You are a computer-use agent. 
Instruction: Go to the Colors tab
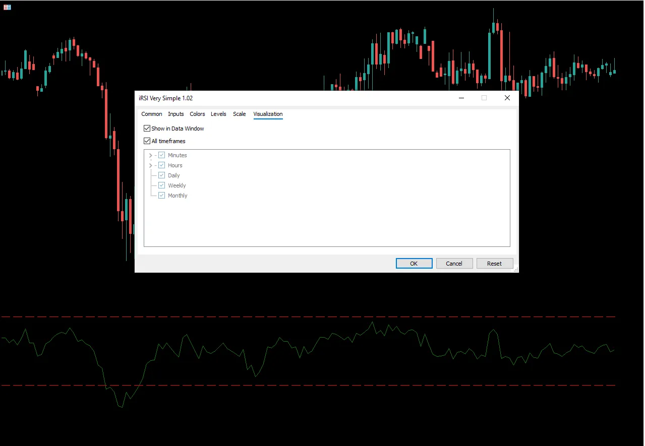point(198,114)
